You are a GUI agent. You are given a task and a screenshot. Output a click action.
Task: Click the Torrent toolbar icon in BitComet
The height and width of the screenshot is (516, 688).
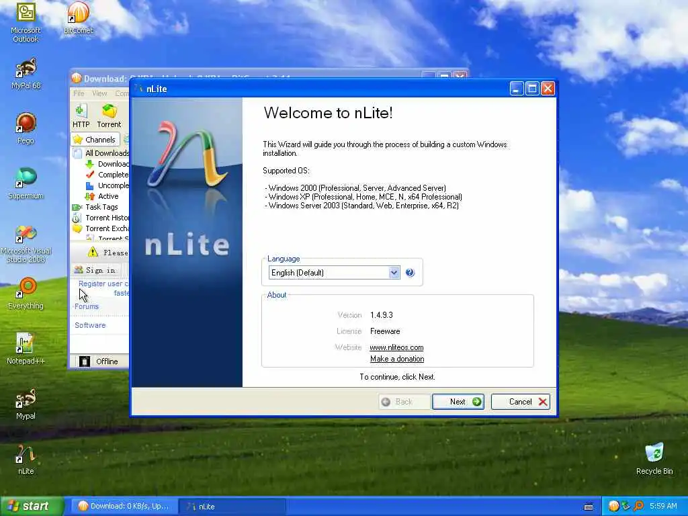[109, 116]
